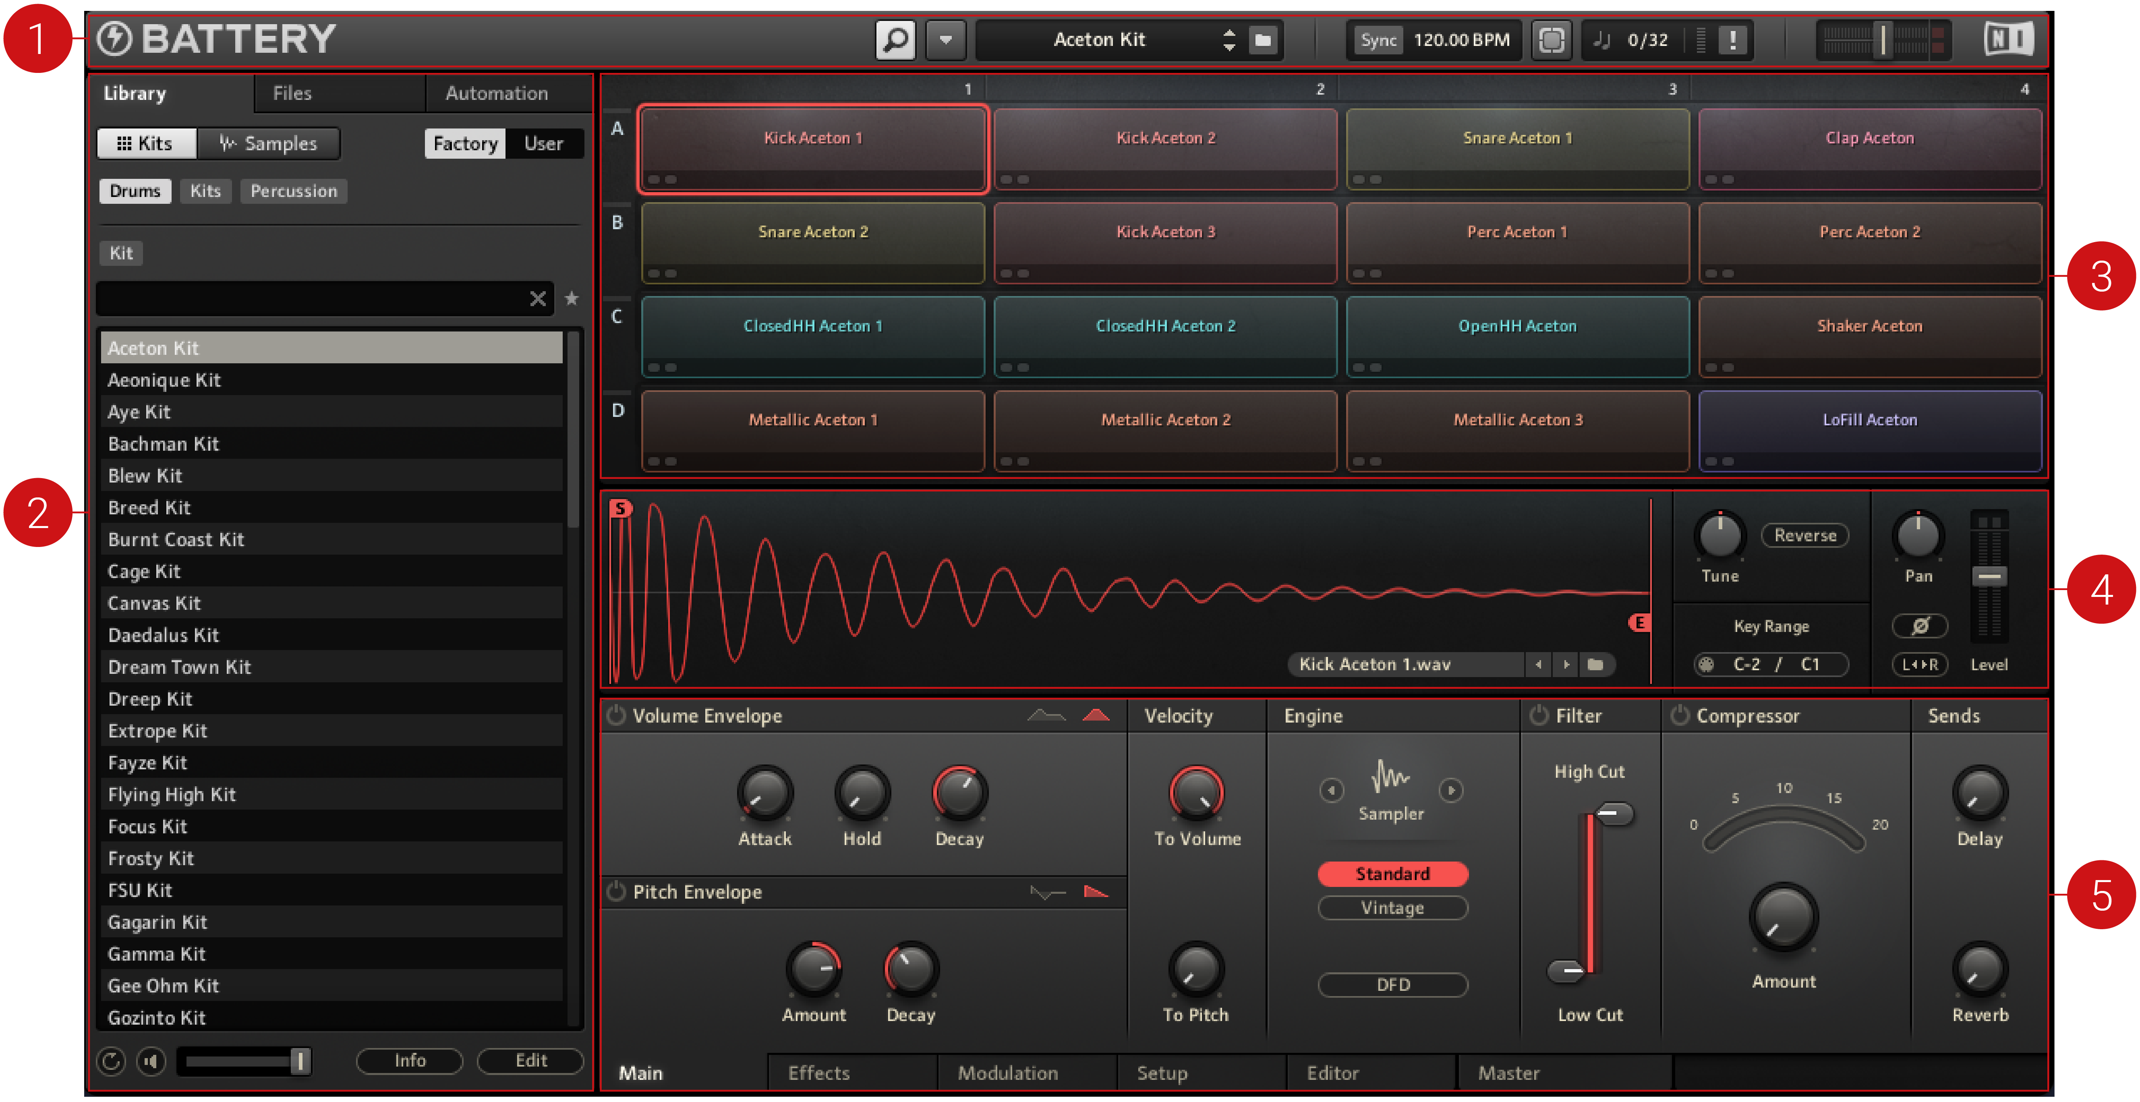Click the panic exclamation mark icon
This screenshot has width=2140, height=1102.
pos(1732,40)
